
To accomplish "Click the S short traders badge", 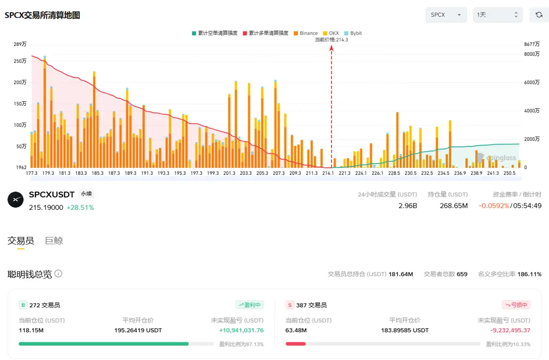I will pos(290,305).
